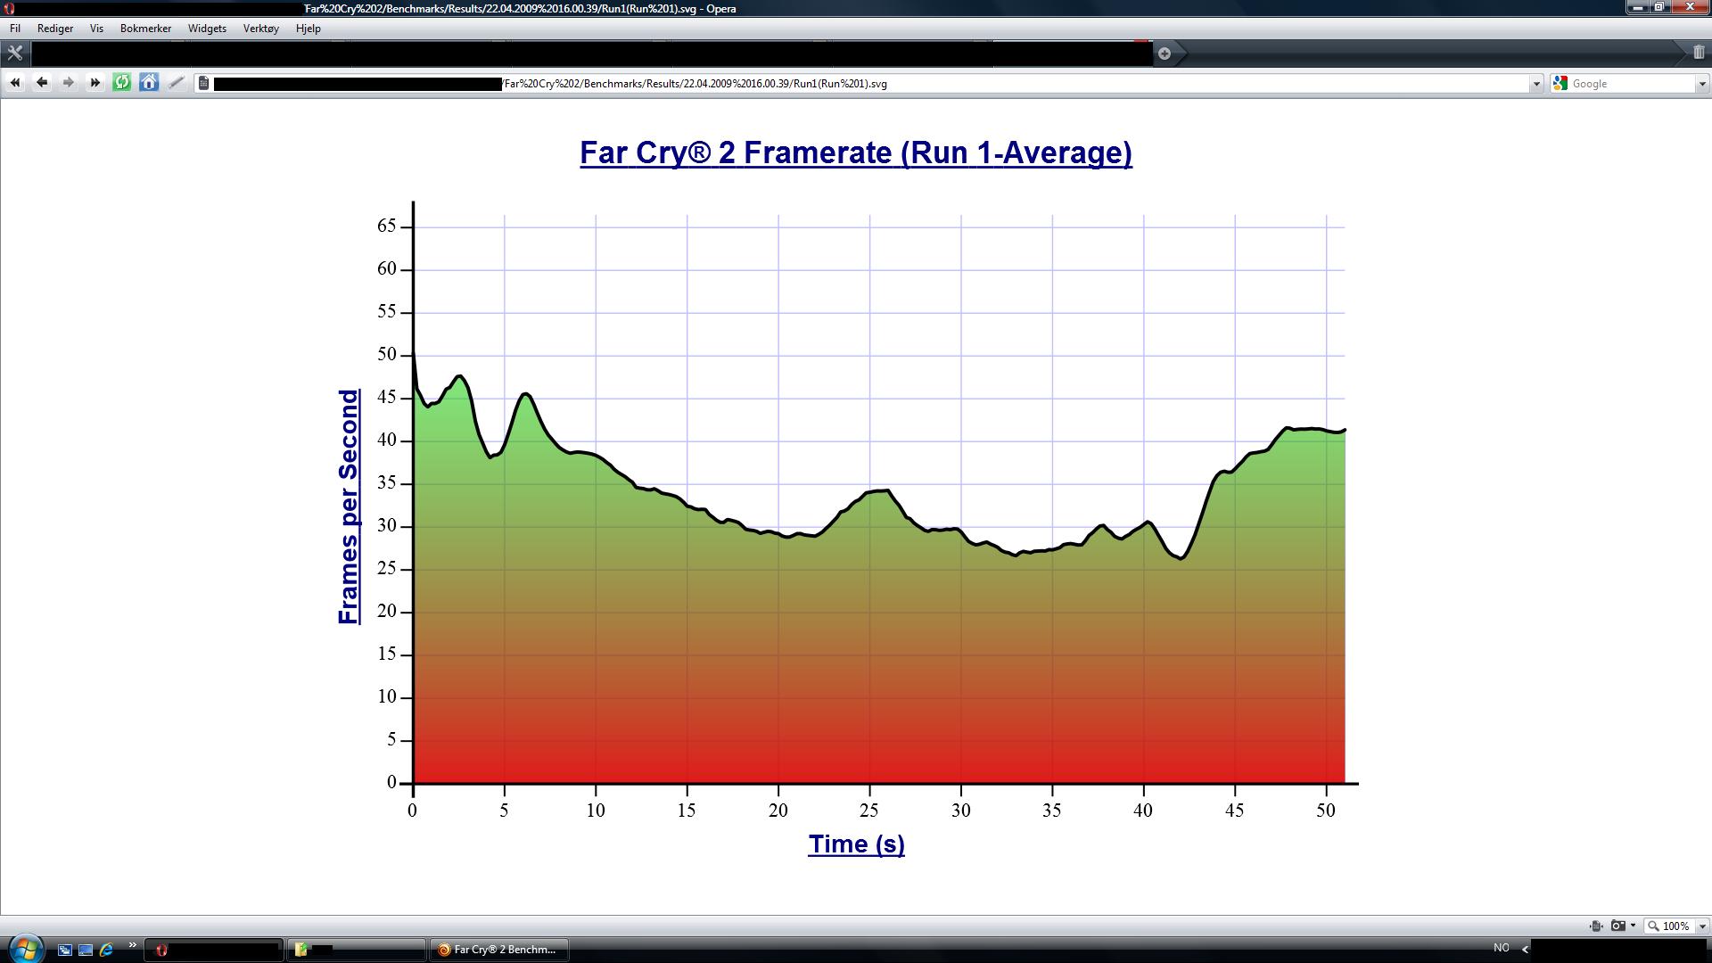Switch to the explorer folder taskbar button
This screenshot has width=1712, height=963.
coord(357,950)
